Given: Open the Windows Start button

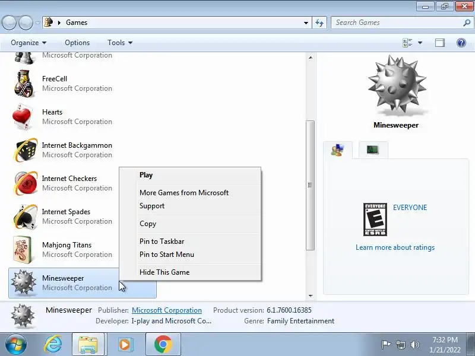Looking at the screenshot, I should tap(15, 345).
